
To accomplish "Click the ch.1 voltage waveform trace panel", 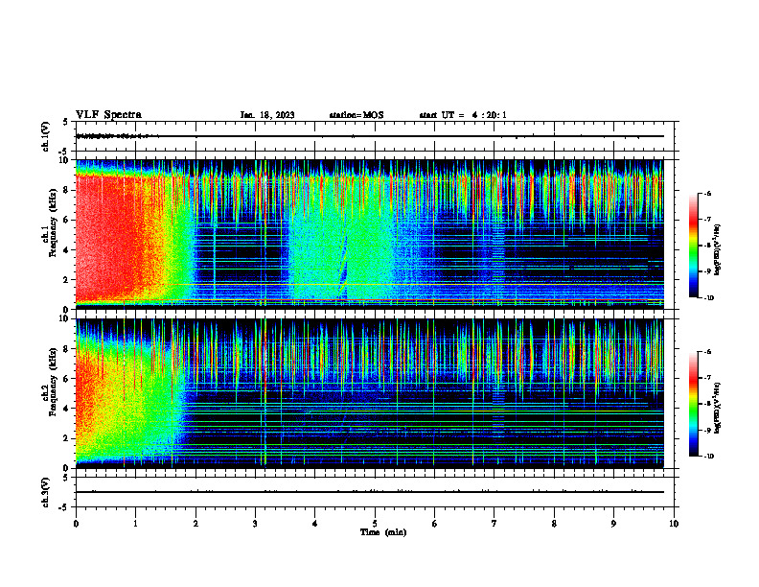I will click(x=375, y=136).
